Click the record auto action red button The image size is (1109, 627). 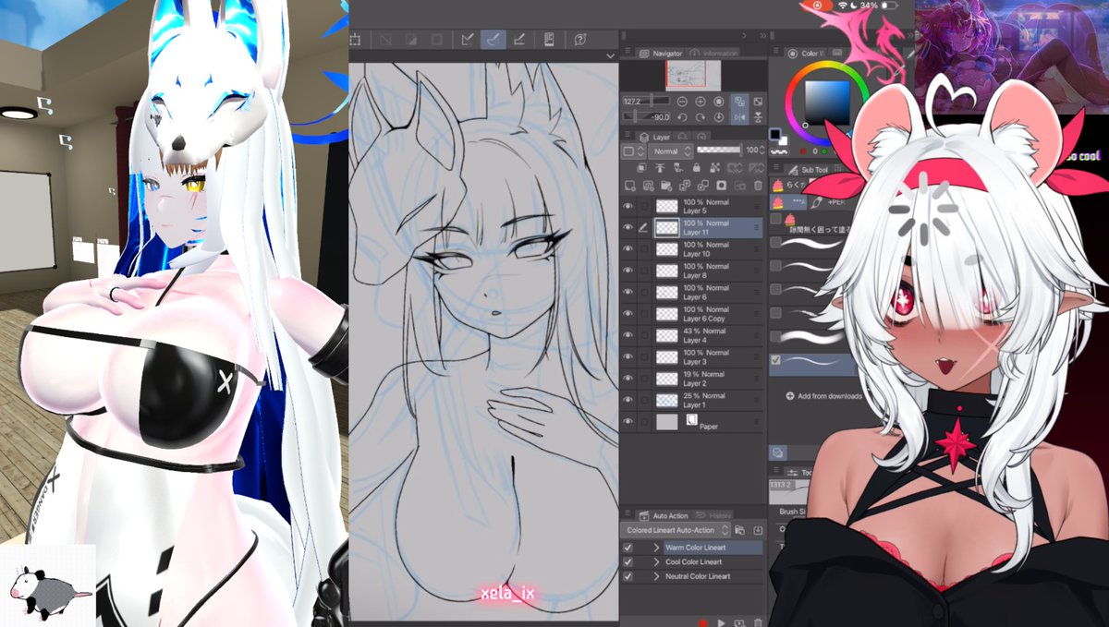click(703, 622)
